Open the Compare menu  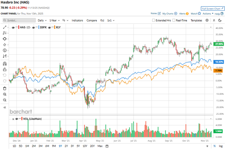pyautogui.click(x=92, y=21)
